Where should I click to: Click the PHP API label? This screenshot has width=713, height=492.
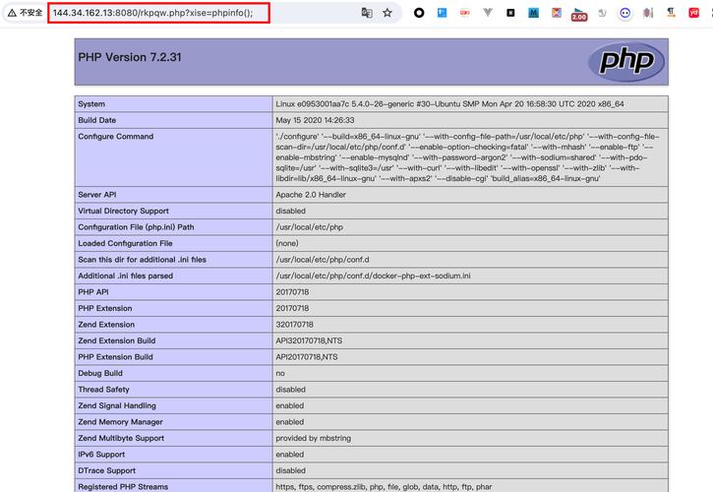pos(93,292)
